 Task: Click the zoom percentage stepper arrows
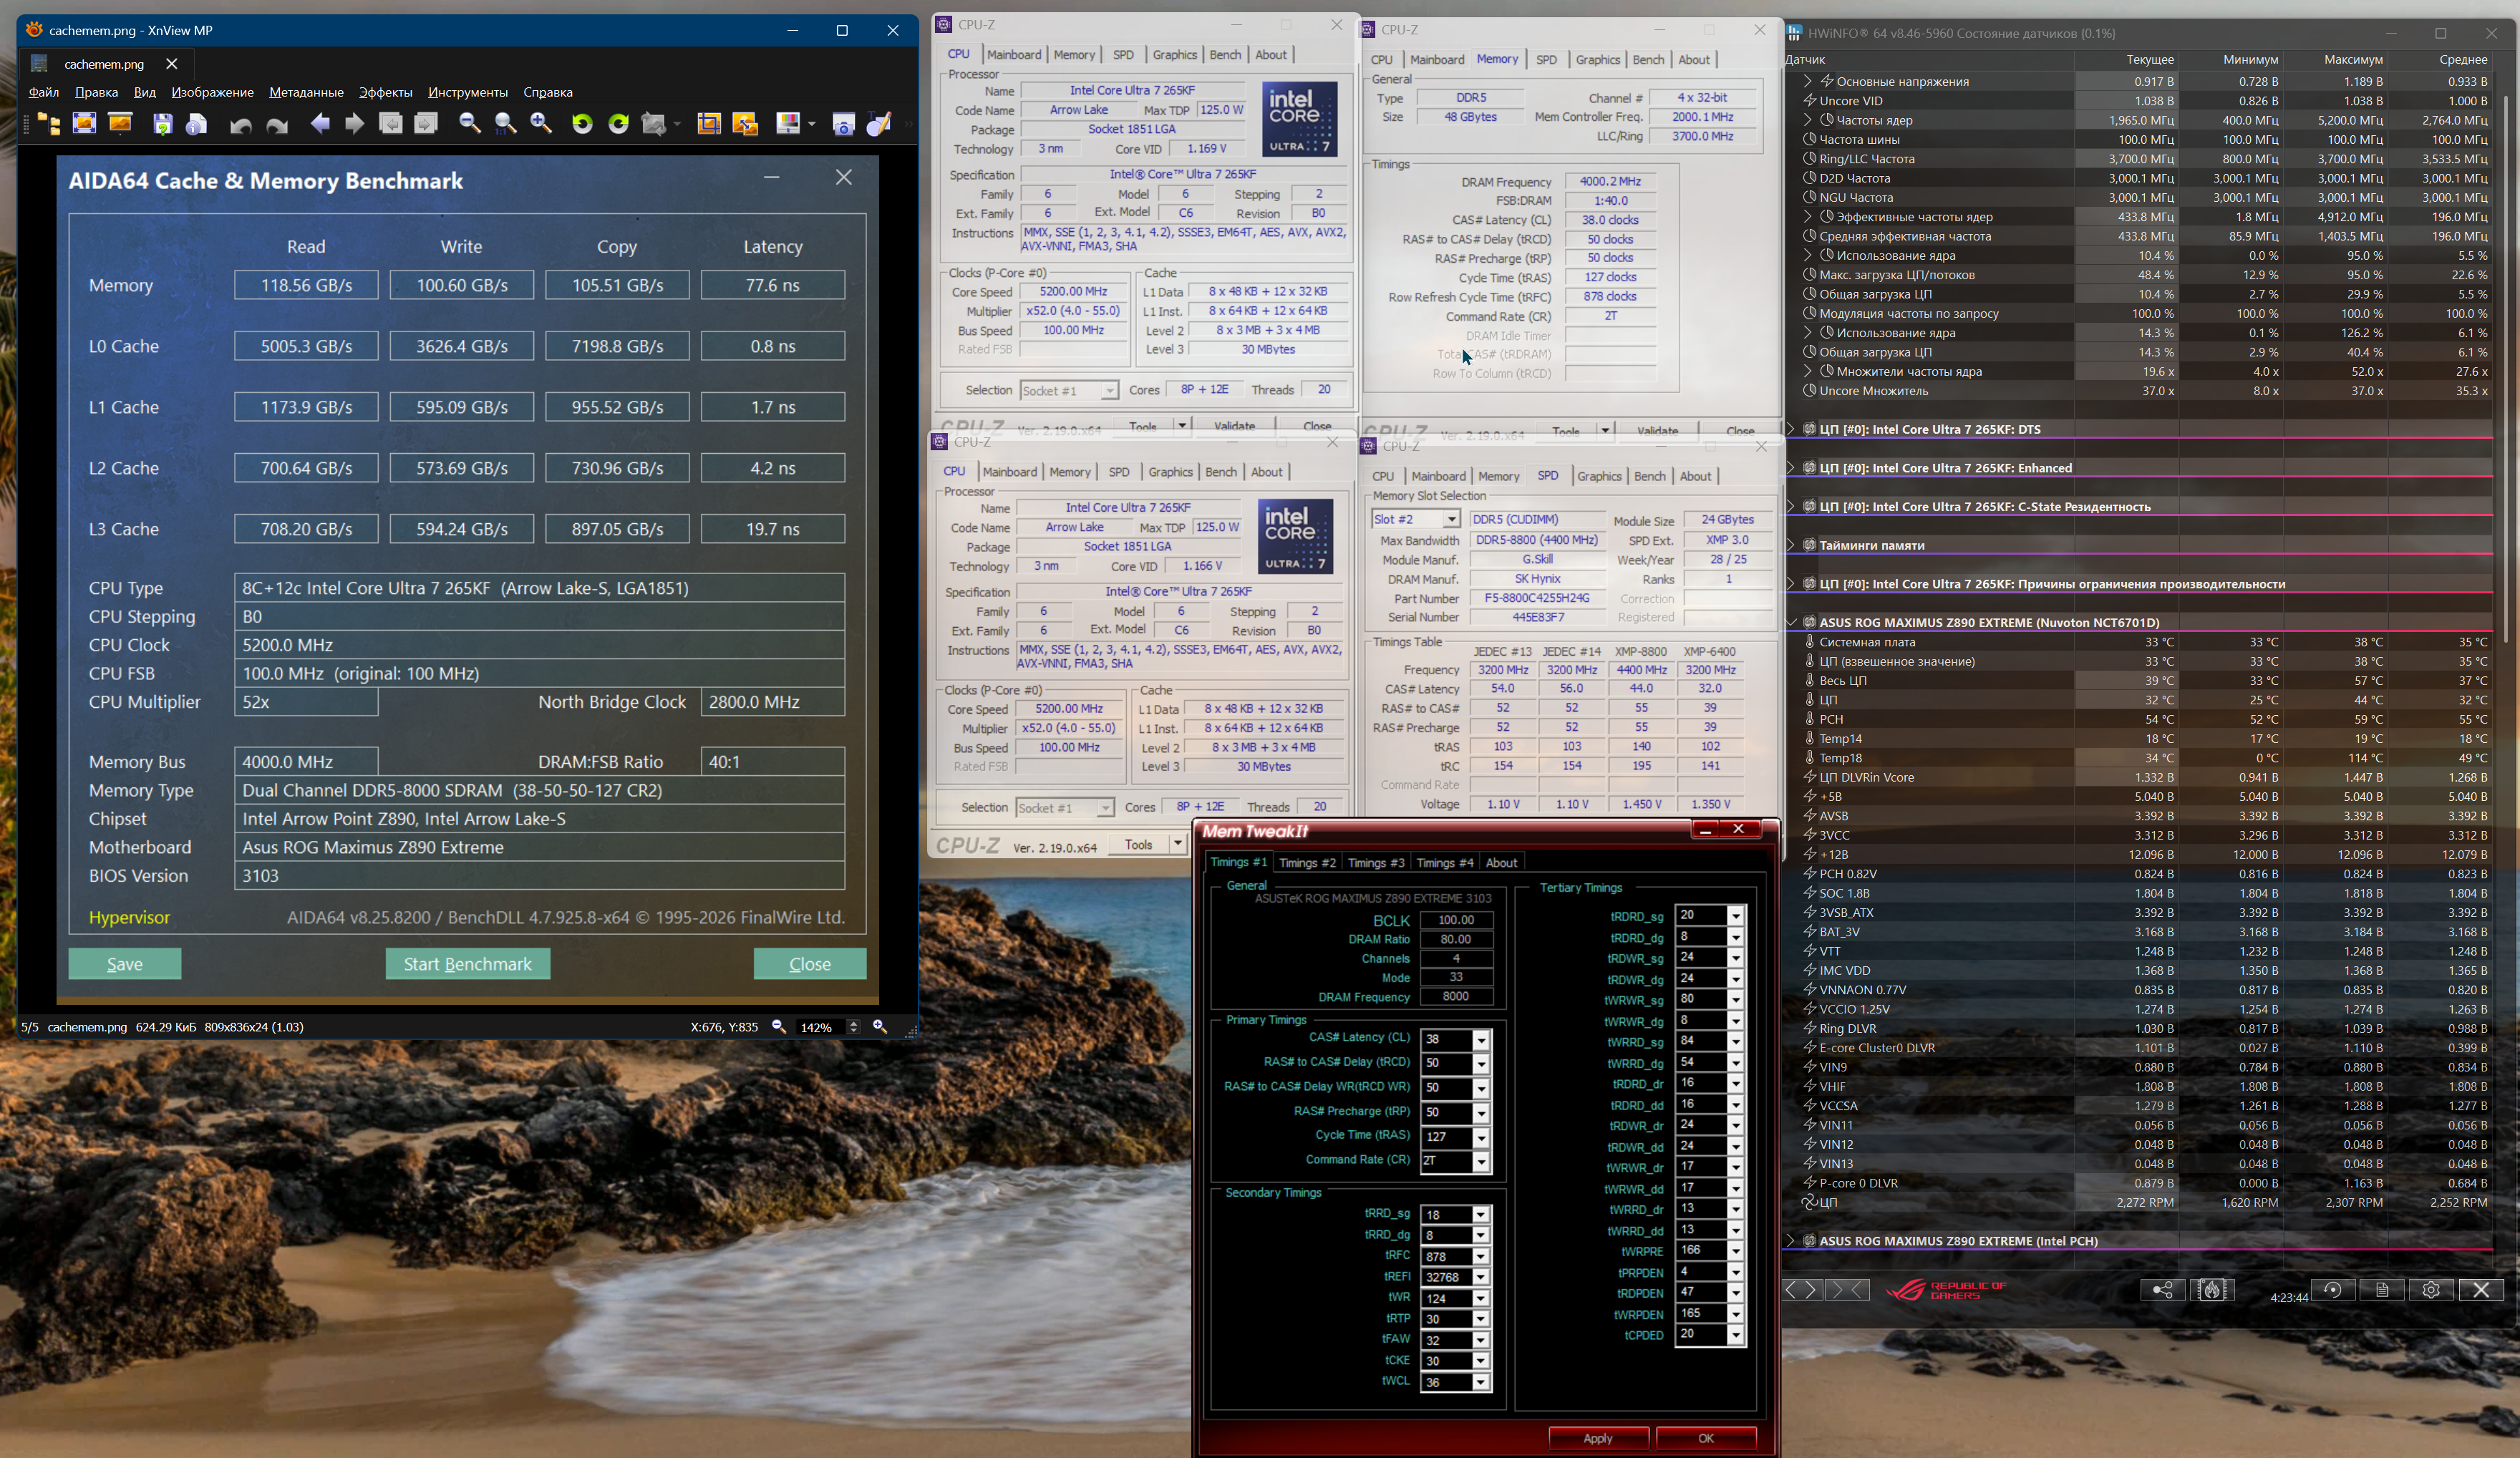(x=853, y=1027)
